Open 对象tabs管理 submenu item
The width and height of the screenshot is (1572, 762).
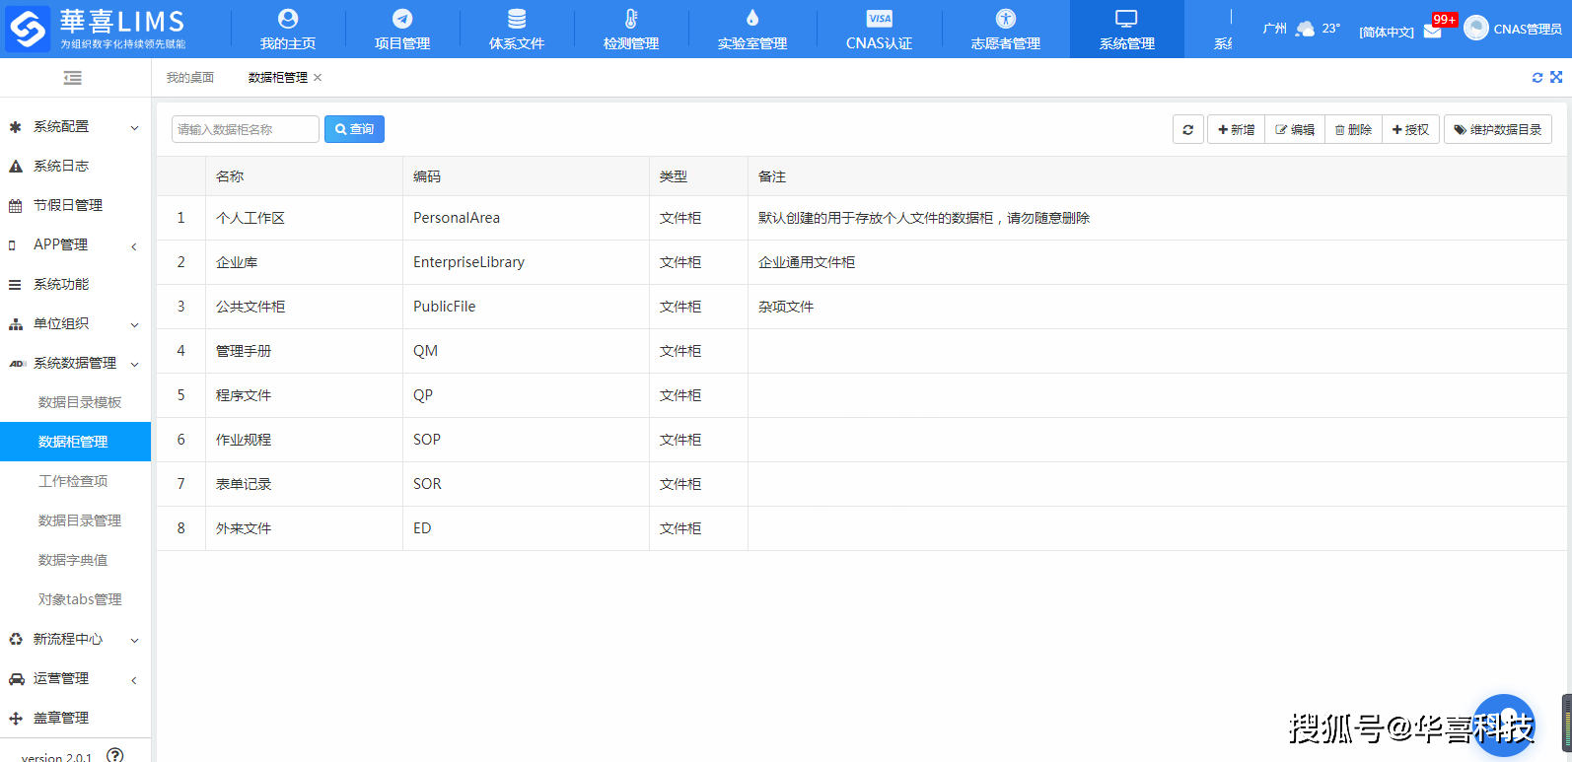80,599
